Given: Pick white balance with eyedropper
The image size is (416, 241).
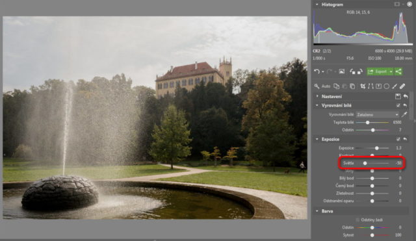Looking at the screenshot, I should tap(404, 114).
